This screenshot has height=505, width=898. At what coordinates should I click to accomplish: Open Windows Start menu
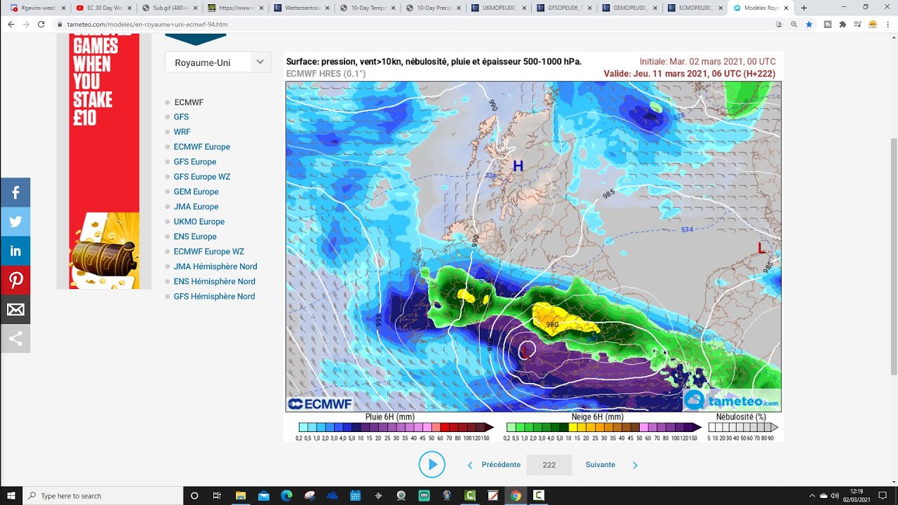(x=11, y=496)
